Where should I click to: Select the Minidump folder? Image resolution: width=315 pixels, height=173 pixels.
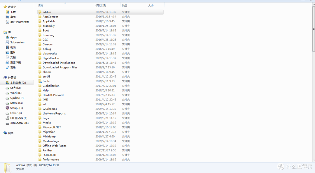49,137
